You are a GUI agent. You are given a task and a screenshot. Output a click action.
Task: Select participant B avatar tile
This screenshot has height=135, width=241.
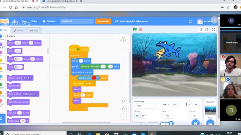pos(230,110)
